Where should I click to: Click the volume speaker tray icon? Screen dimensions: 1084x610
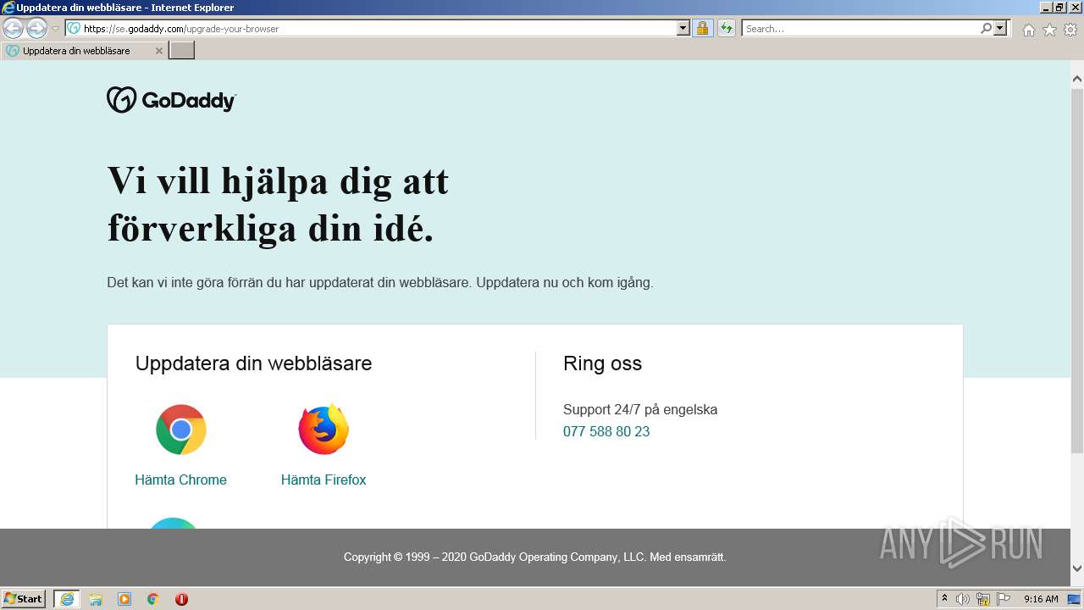(963, 599)
